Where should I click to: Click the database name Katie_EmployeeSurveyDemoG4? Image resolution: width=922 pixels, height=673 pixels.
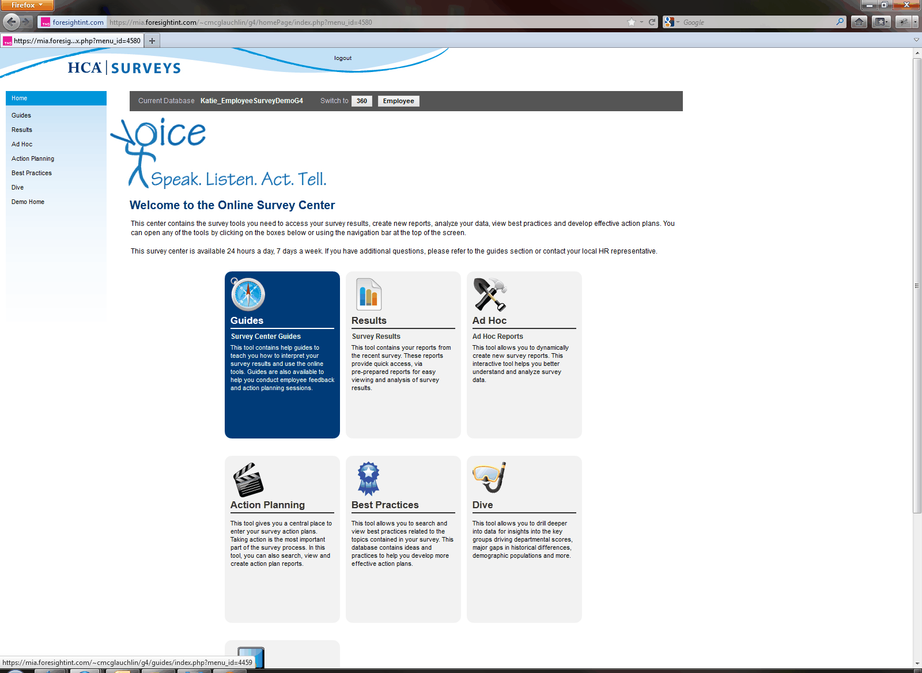[x=252, y=101]
